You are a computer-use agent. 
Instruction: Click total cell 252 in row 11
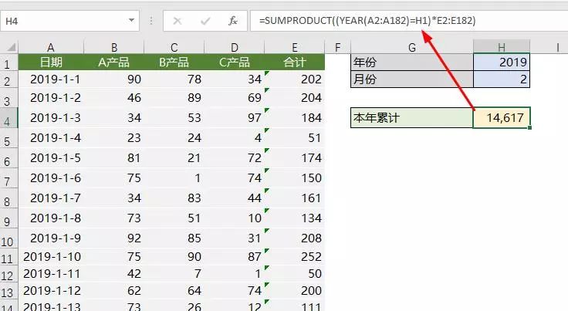click(295, 257)
